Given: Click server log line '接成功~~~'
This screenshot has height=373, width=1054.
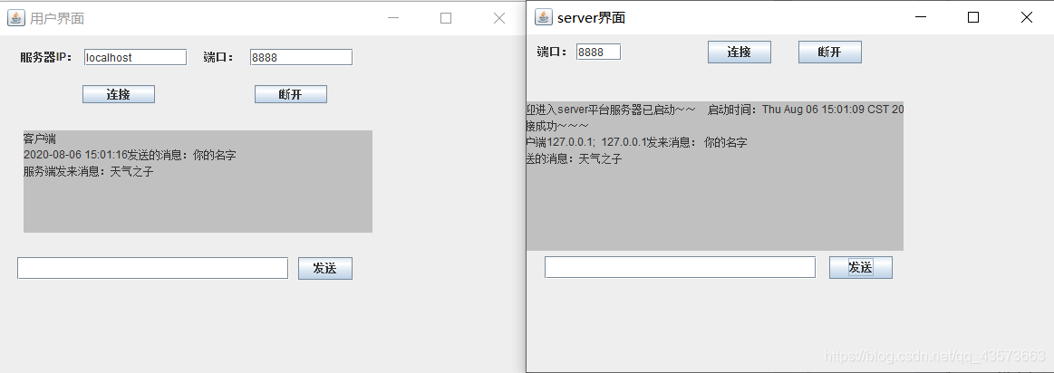Looking at the screenshot, I should tap(558, 126).
